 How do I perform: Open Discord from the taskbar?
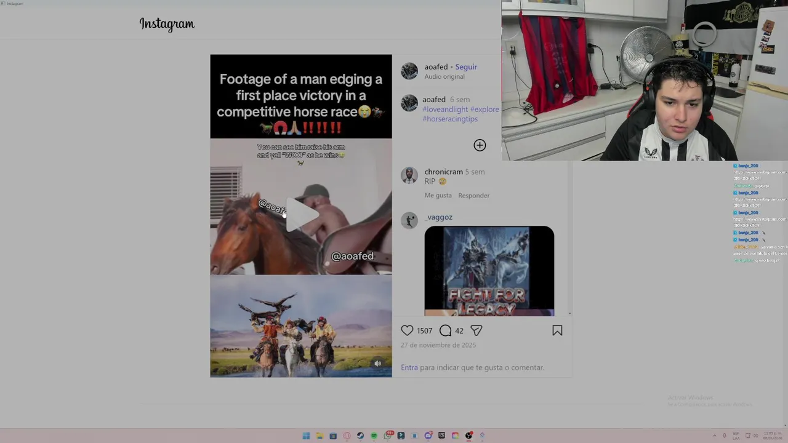pyautogui.click(x=428, y=436)
